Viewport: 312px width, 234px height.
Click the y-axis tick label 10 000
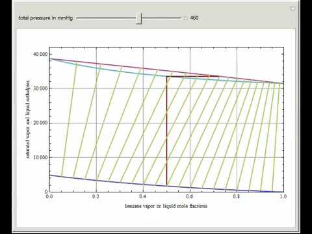(40, 157)
